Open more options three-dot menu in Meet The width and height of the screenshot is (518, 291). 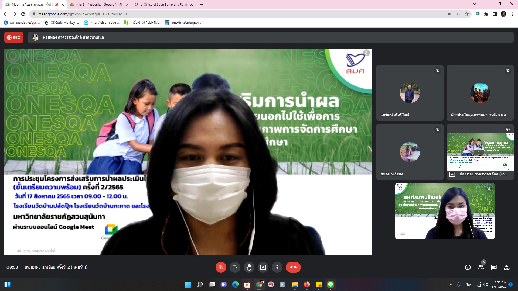277,267
